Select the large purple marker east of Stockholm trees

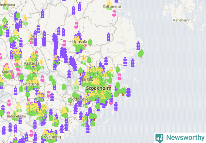128,92
